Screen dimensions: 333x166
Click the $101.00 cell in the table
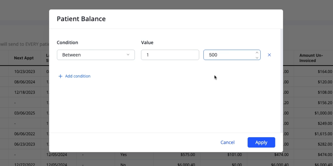235,155
